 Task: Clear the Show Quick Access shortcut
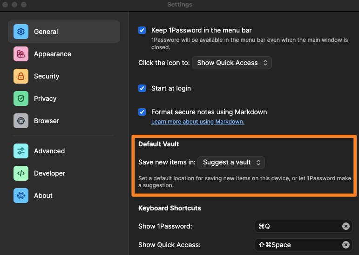(346, 245)
